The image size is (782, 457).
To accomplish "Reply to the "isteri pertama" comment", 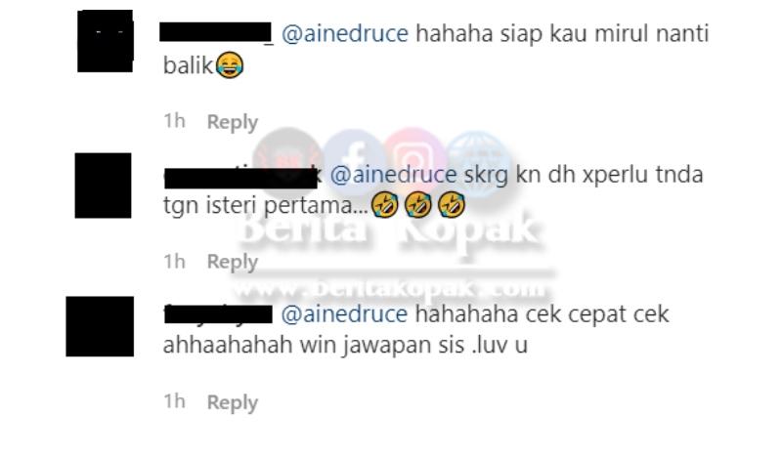I will [233, 262].
